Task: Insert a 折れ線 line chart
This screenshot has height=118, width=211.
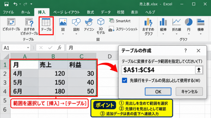Action: pyautogui.click(x=176, y=26)
